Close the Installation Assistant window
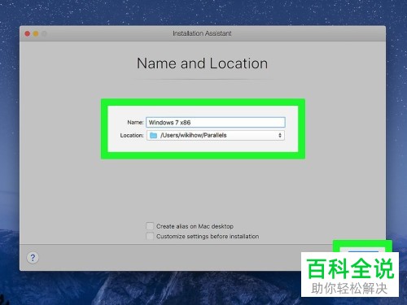 (x=28, y=33)
